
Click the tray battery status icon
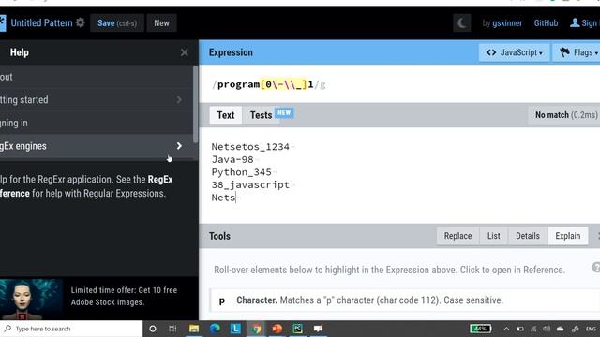pyautogui.click(x=519, y=329)
